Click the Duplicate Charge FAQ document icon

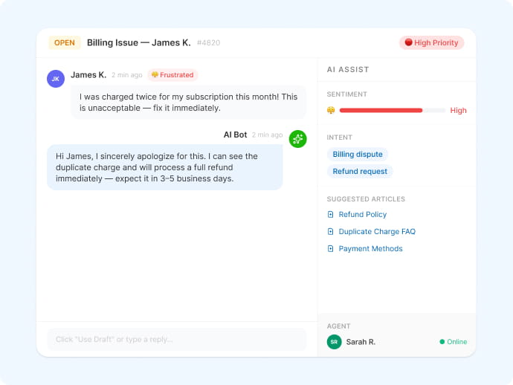pyautogui.click(x=330, y=232)
